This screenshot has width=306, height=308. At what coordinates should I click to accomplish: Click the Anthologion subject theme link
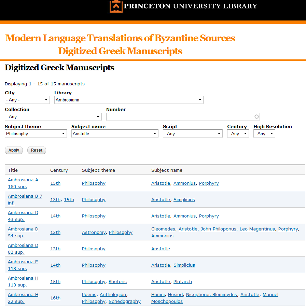[113, 294]
